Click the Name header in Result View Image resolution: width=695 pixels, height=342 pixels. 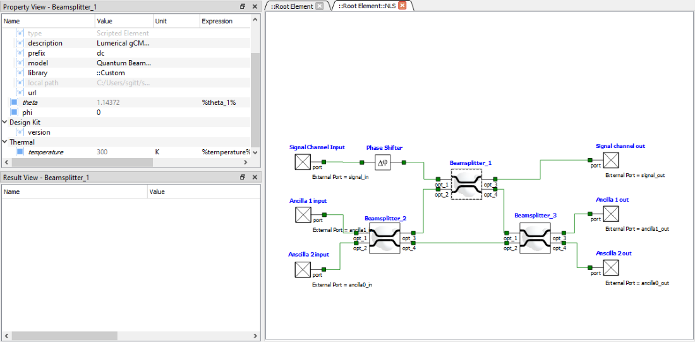click(x=75, y=192)
